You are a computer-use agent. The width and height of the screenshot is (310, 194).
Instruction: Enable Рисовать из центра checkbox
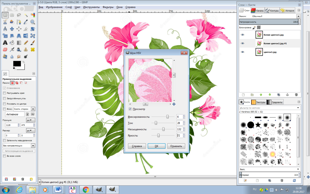pos(4,104)
